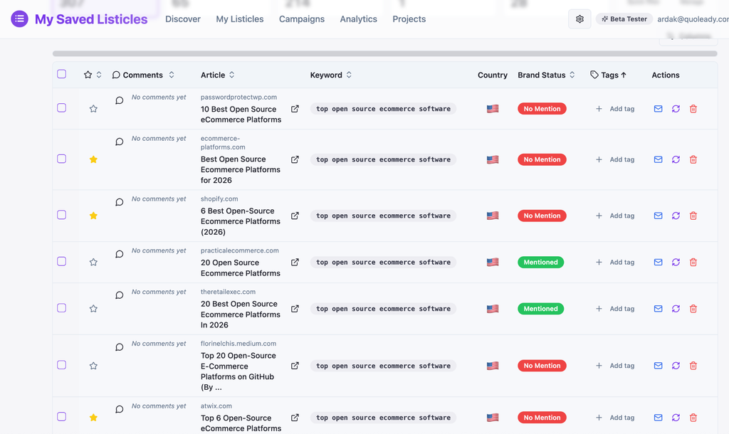The height and width of the screenshot is (434, 729).
Task: Check the passwordprotectwp.com row checkbox
Action: [61, 108]
